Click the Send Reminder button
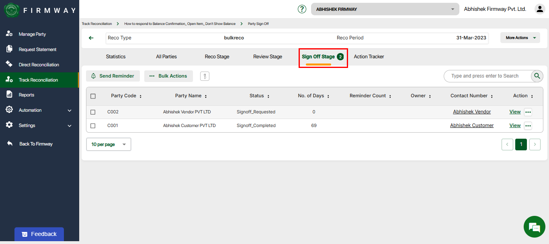Screen dimensions: 549x244 113,76
